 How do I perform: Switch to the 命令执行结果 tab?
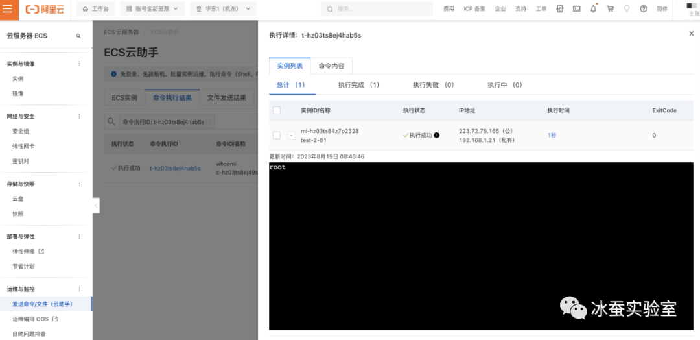172,98
